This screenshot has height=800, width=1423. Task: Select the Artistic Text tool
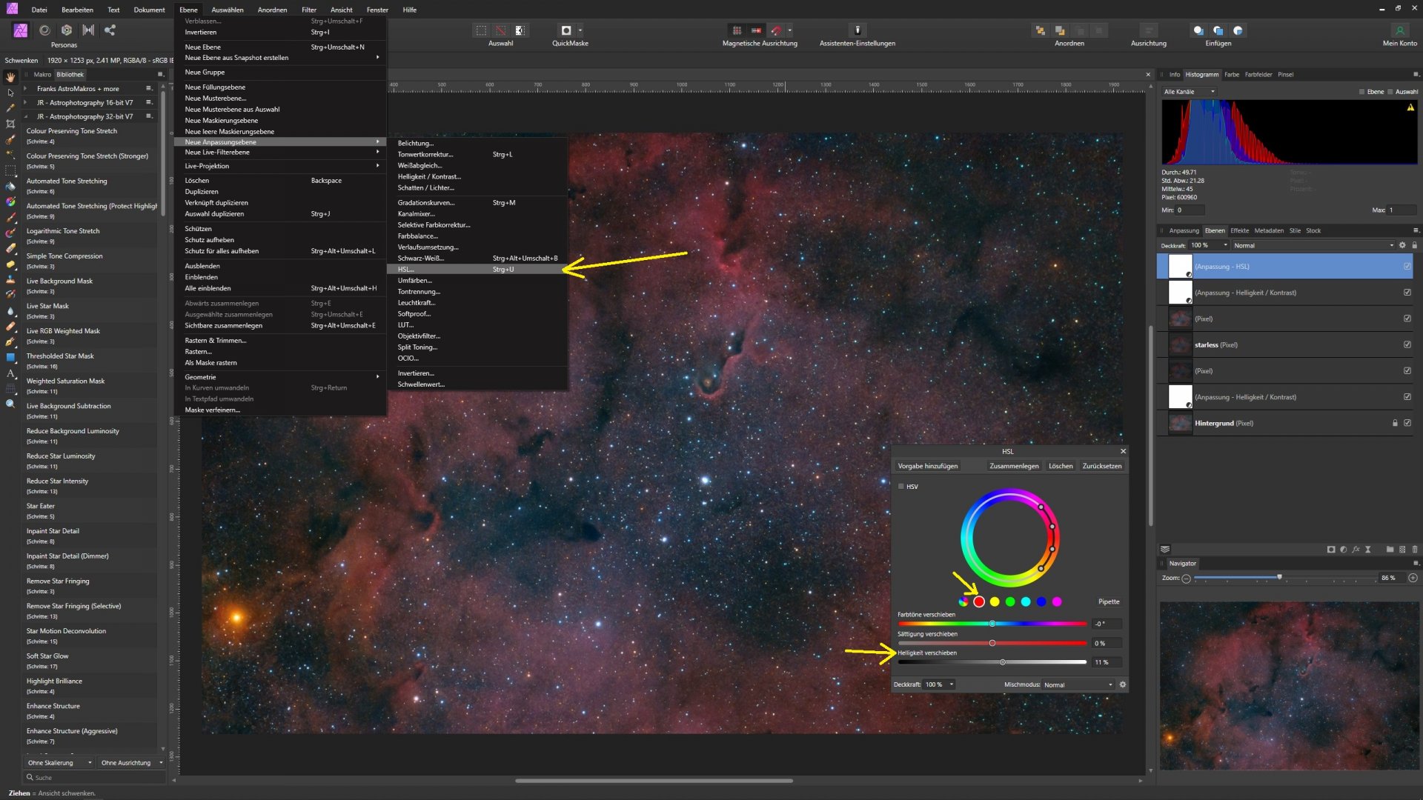click(x=10, y=373)
